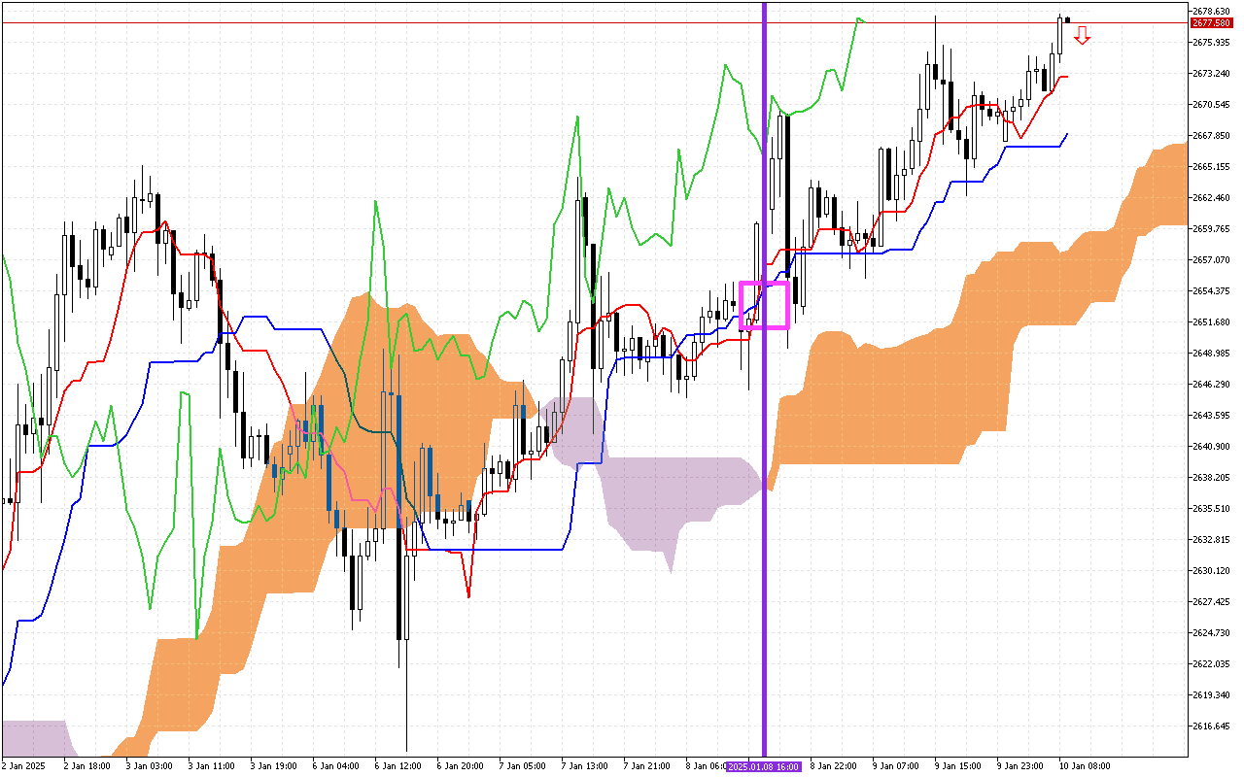Click the 6 Jan 12:00 time axis label

[x=400, y=766]
